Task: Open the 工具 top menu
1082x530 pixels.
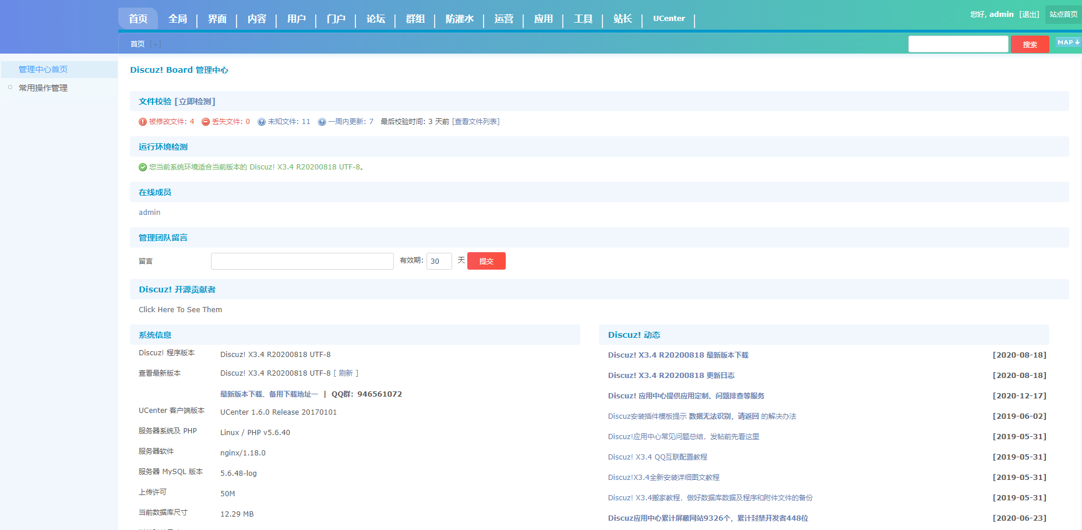Action: pos(583,19)
